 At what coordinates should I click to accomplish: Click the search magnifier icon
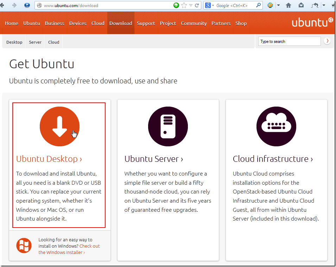pyautogui.click(x=259, y=5)
